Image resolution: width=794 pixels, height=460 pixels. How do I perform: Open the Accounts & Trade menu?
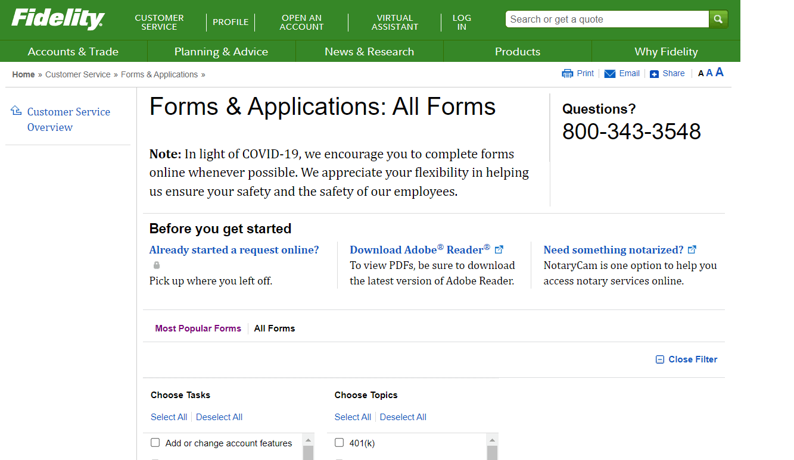click(x=73, y=52)
